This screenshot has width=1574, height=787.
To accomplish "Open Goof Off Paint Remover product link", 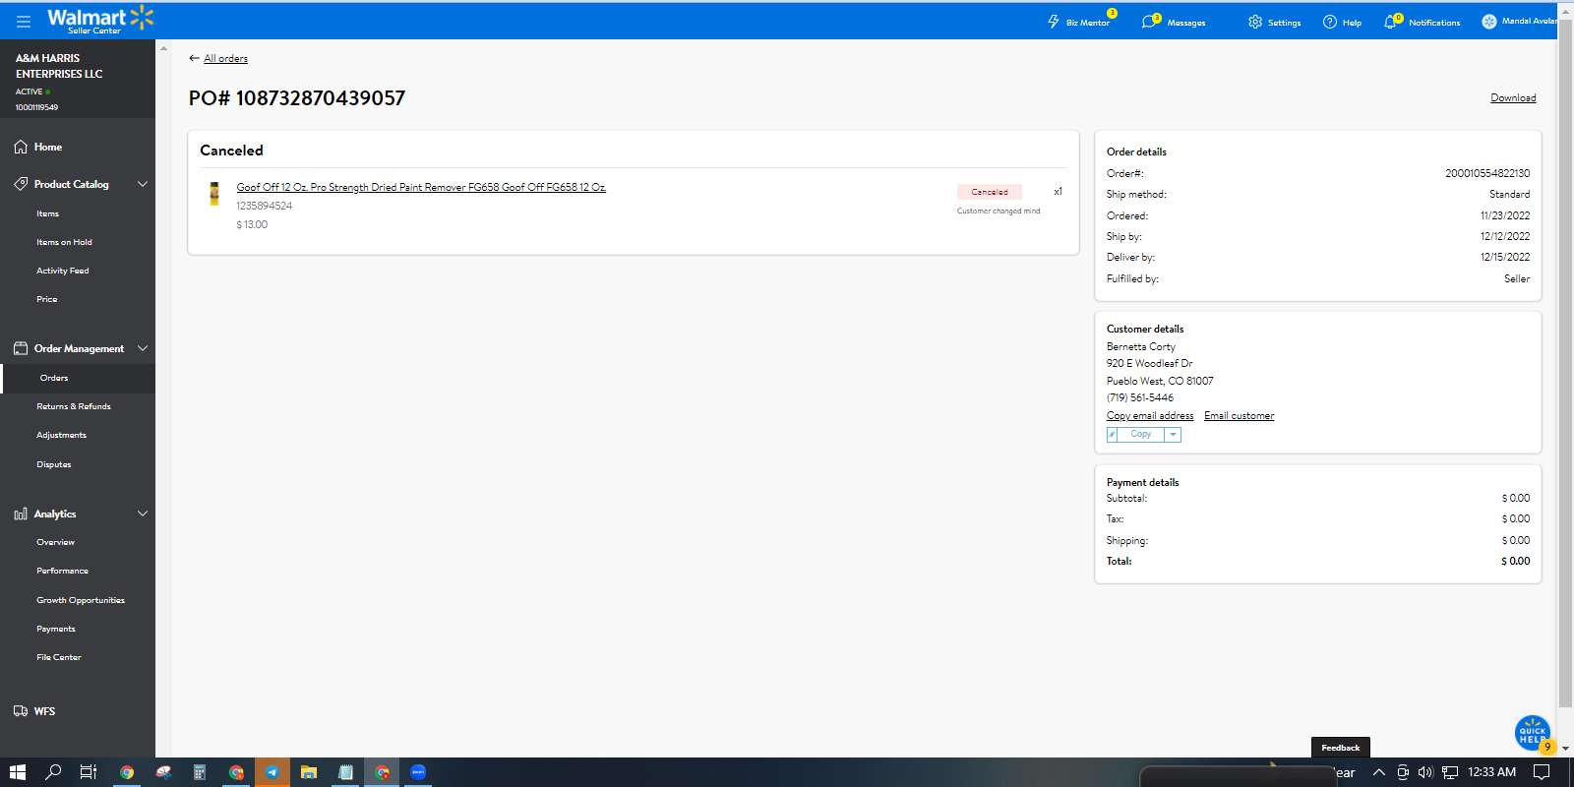I will click(421, 187).
